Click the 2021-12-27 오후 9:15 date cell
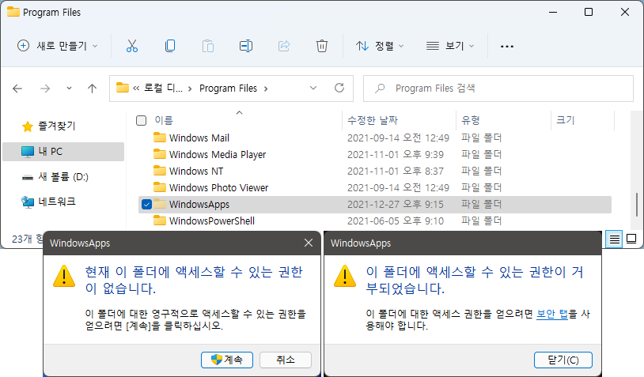644x377 pixels. pyautogui.click(x=395, y=204)
